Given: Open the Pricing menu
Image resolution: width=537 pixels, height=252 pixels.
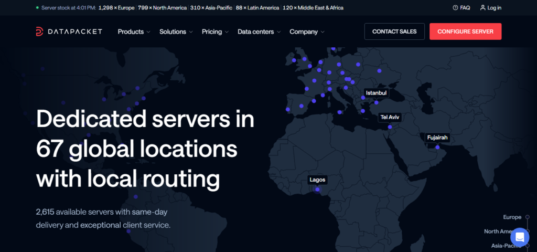Looking at the screenshot, I should 215,31.
